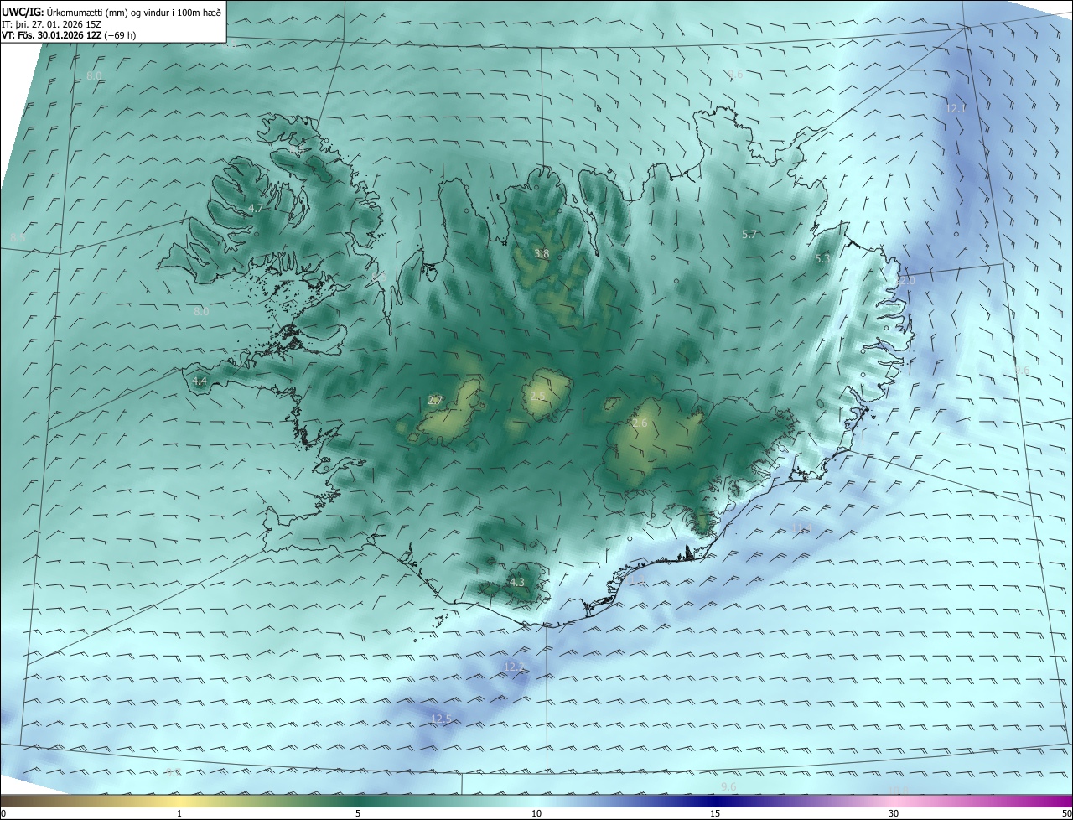
Task: Click the 12.0 value off the east coast
Action: pos(905,281)
